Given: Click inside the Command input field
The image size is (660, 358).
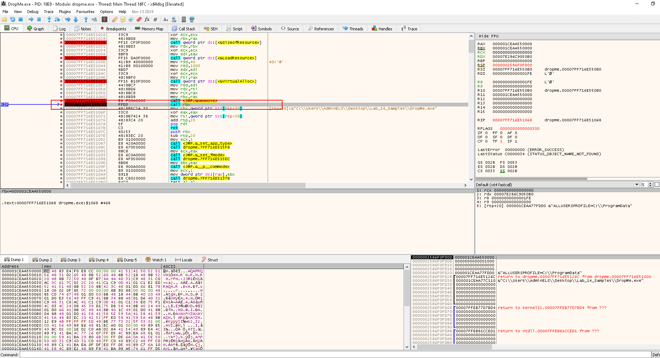Looking at the screenshot, I should point(335,354).
